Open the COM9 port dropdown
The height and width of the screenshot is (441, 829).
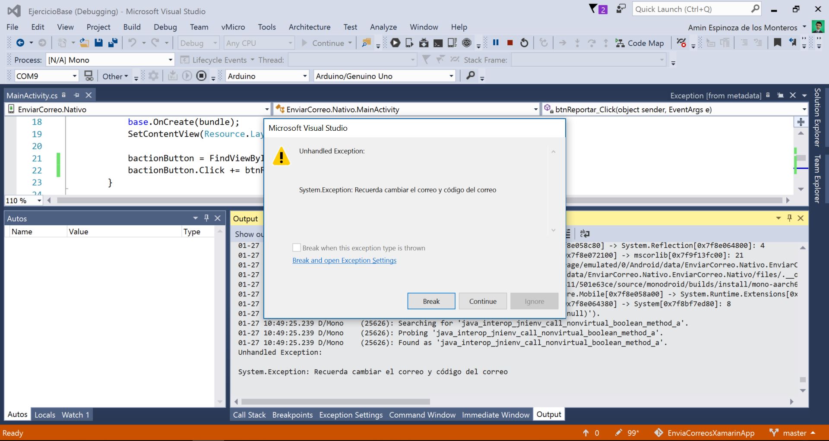46,76
